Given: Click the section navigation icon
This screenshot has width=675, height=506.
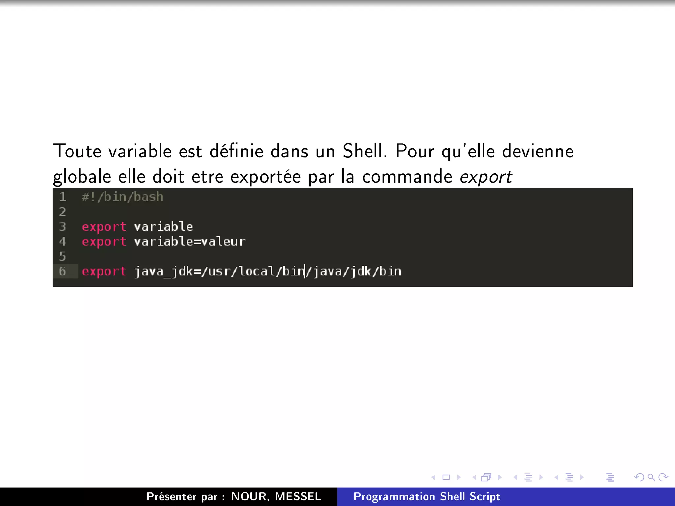Looking at the screenshot, I should pyautogui.click(x=569, y=477).
